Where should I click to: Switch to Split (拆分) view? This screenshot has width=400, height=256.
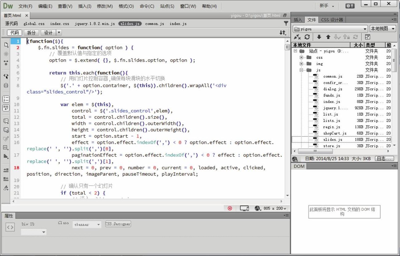(31, 33)
